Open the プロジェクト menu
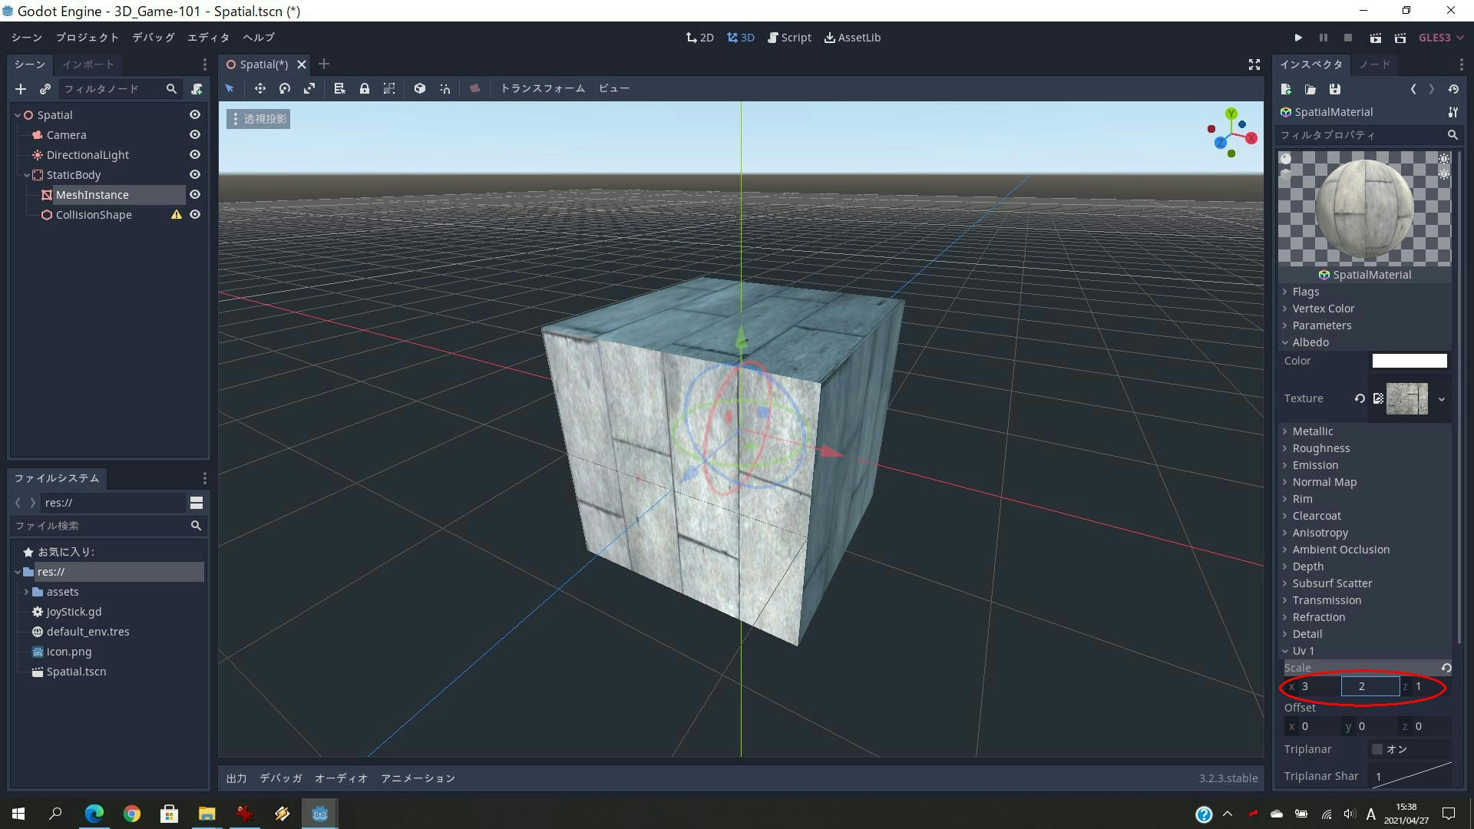The height and width of the screenshot is (829, 1474). coord(87,38)
